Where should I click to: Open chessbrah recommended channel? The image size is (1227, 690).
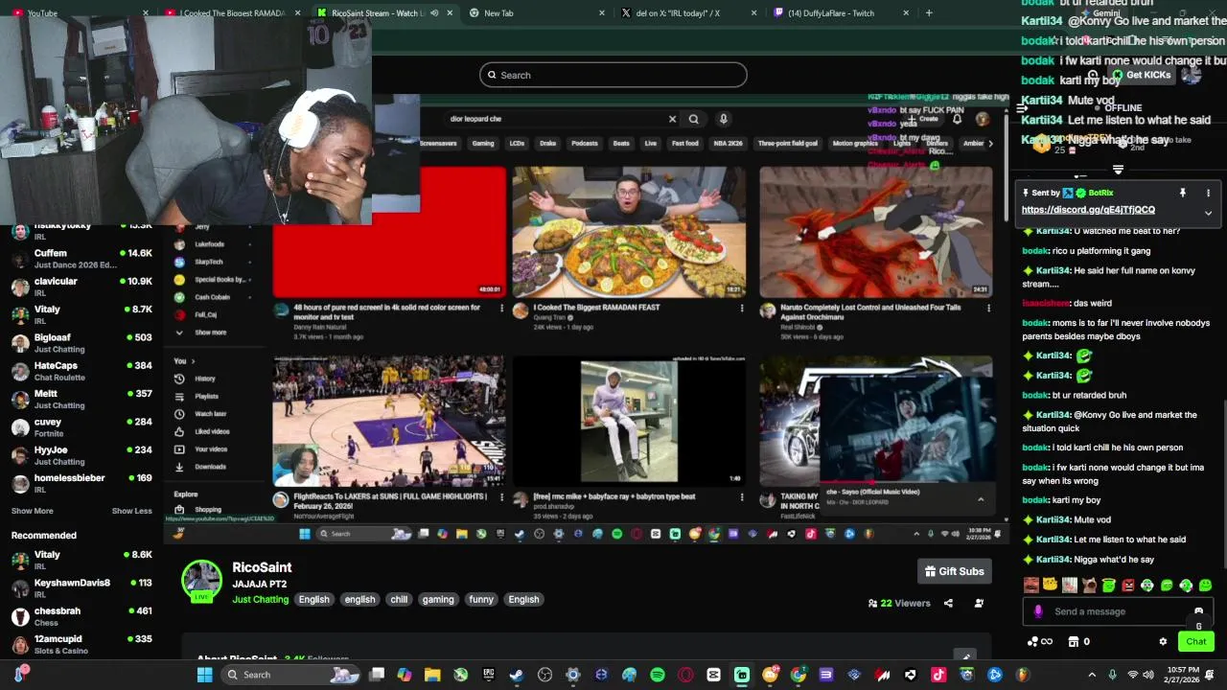tap(81, 616)
